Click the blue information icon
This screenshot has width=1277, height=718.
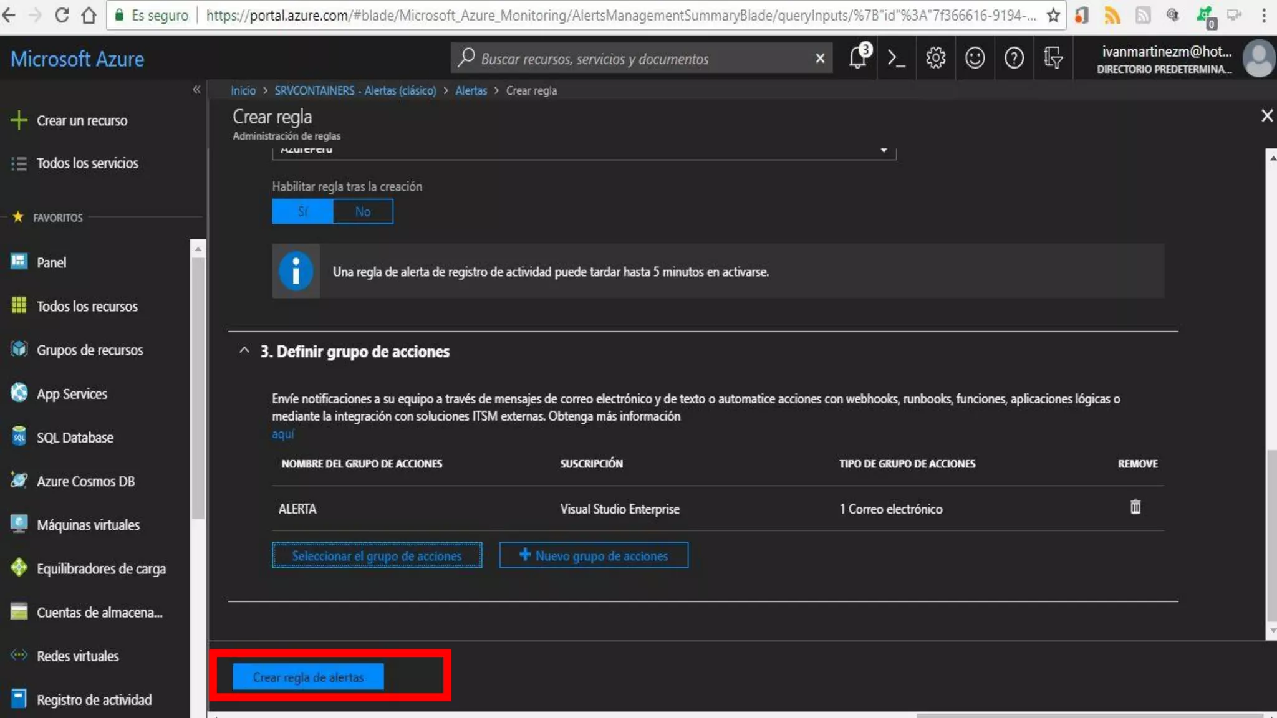tap(296, 271)
